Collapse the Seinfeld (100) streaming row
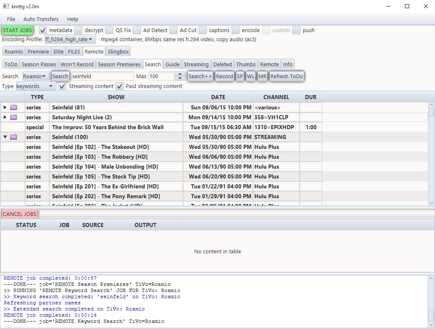The width and height of the screenshot is (435, 329). click(x=5, y=137)
